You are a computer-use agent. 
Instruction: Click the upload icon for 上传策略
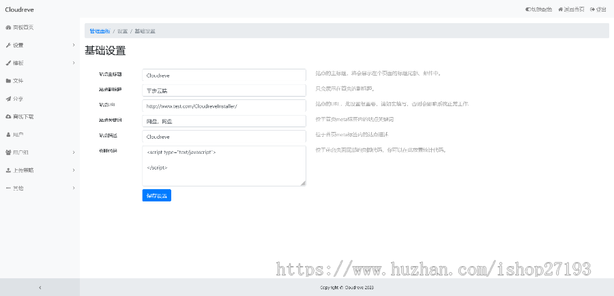tap(8, 170)
